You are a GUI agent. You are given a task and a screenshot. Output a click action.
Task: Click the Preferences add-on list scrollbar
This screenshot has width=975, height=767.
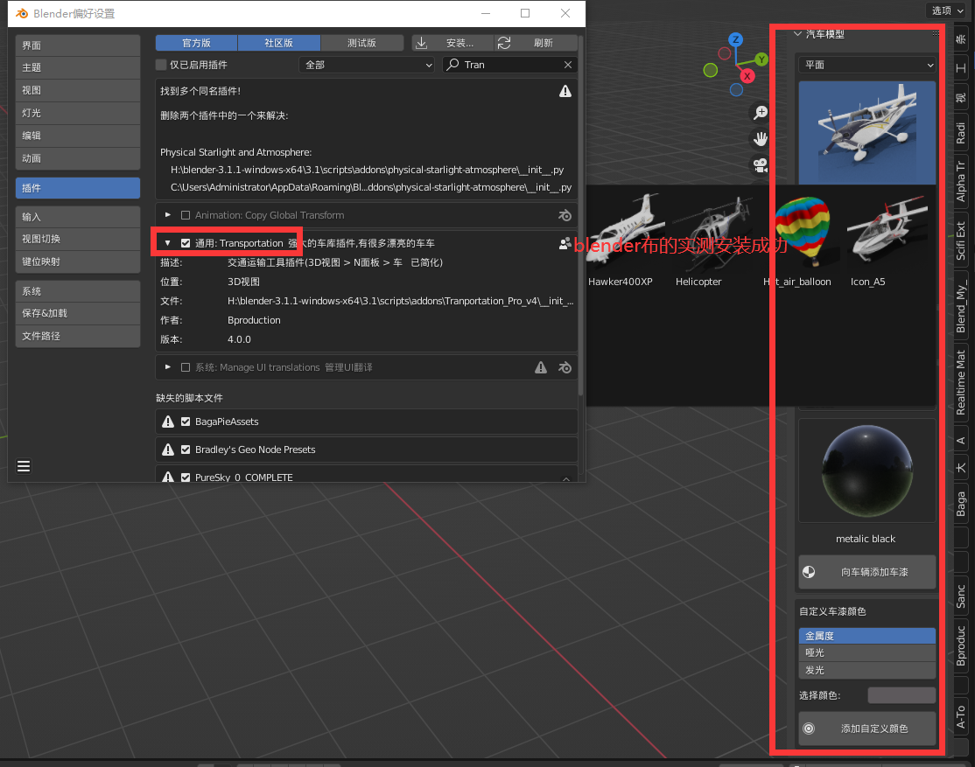pyautogui.click(x=581, y=214)
